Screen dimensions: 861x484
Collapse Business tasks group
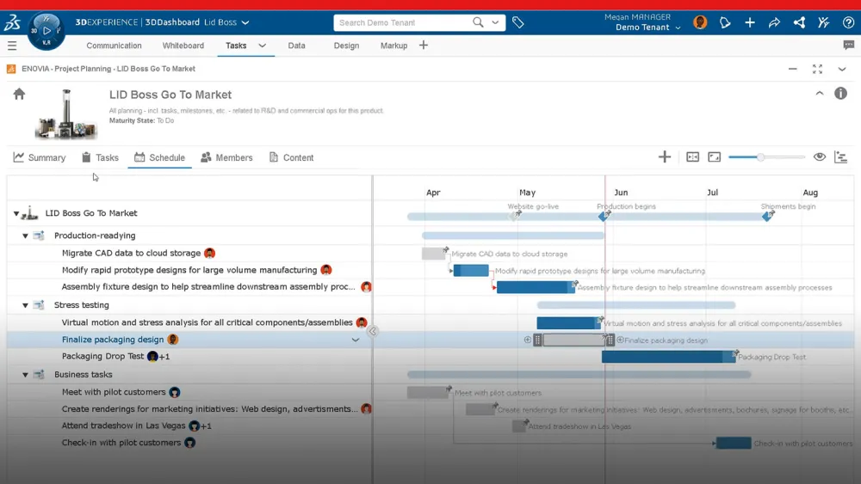pyautogui.click(x=25, y=375)
